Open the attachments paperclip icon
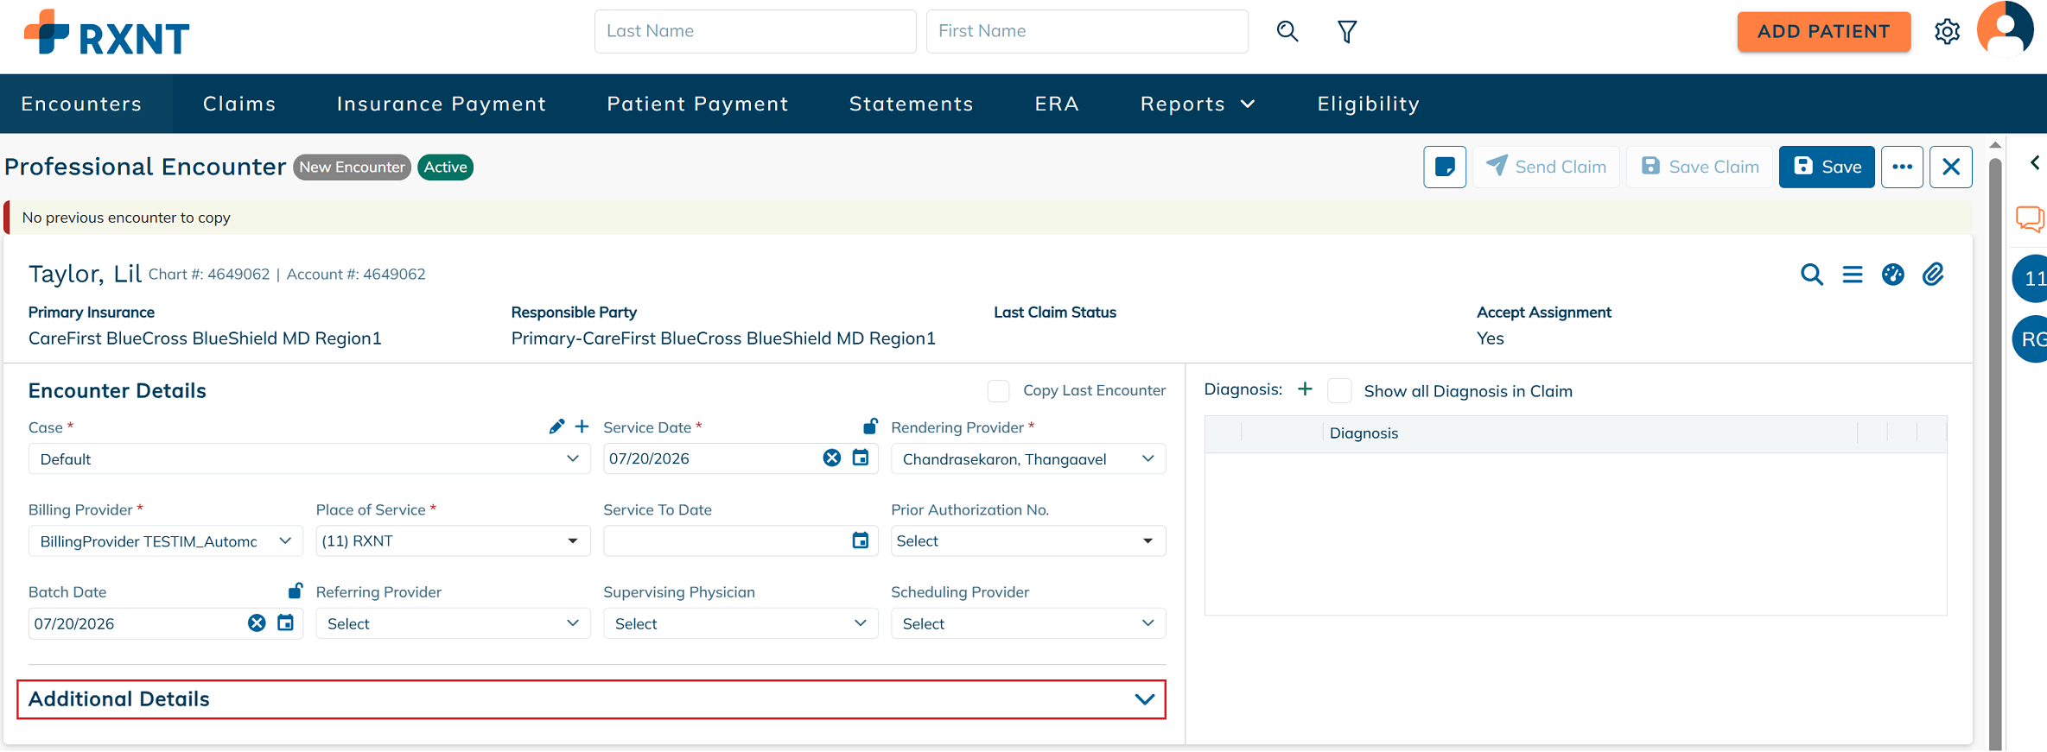 click(x=1934, y=275)
